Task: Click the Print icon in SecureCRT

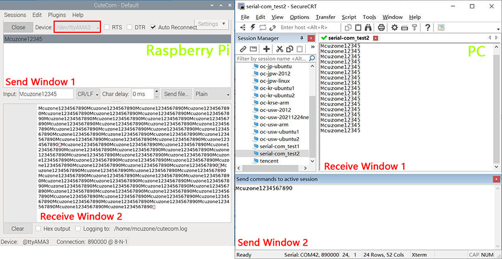Action: pyautogui.click(x=382, y=27)
